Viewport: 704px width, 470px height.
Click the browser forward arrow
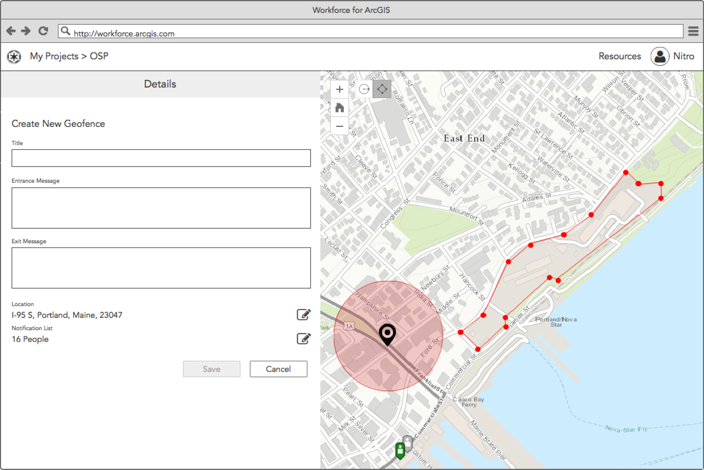pyautogui.click(x=26, y=31)
